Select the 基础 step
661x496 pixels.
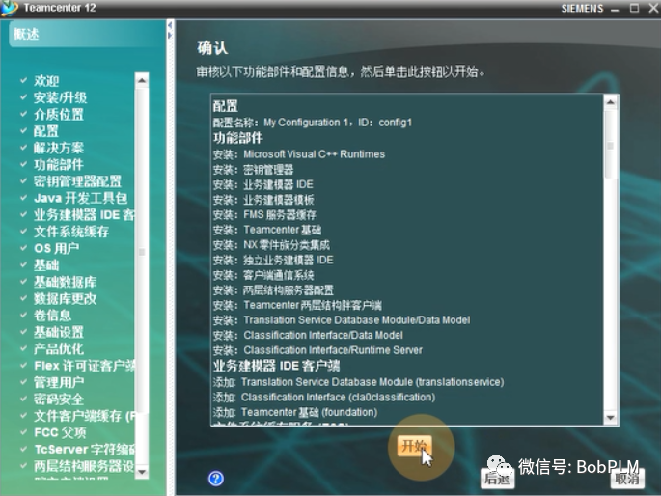click(x=46, y=265)
